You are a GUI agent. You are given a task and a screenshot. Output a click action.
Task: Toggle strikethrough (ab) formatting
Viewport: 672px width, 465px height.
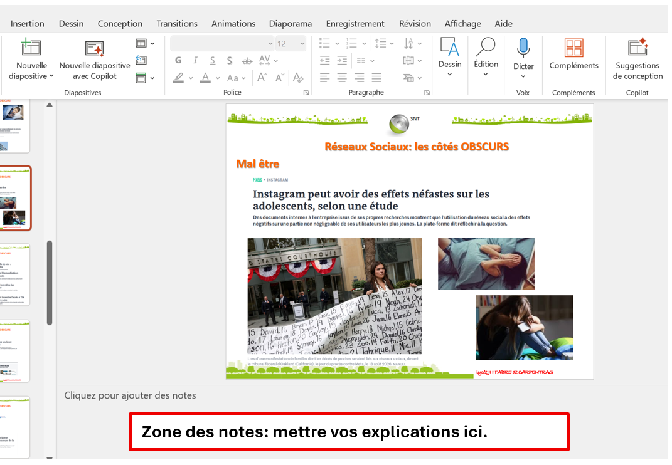247,61
